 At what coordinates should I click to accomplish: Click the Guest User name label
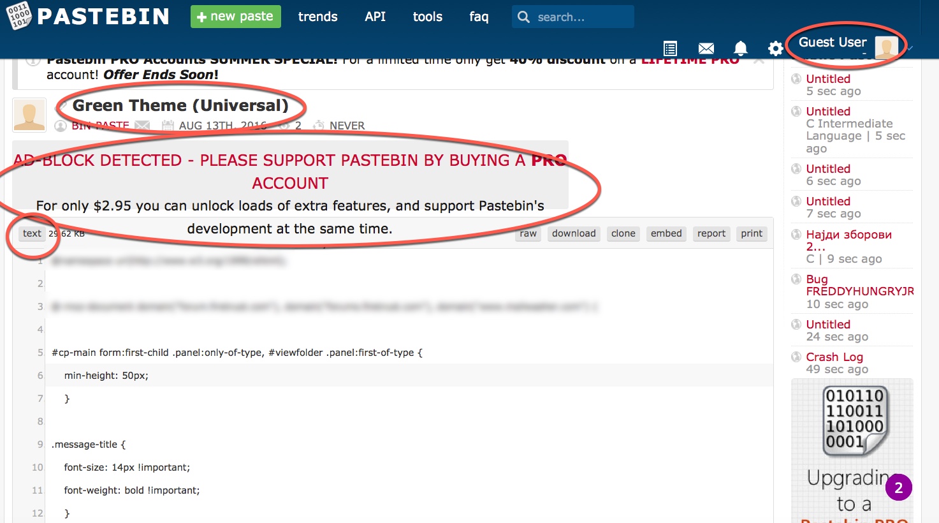833,42
